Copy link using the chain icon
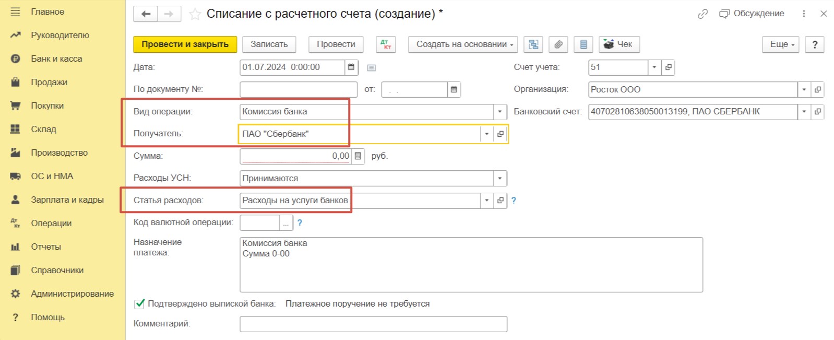The image size is (834, 340). click(702, 14)
